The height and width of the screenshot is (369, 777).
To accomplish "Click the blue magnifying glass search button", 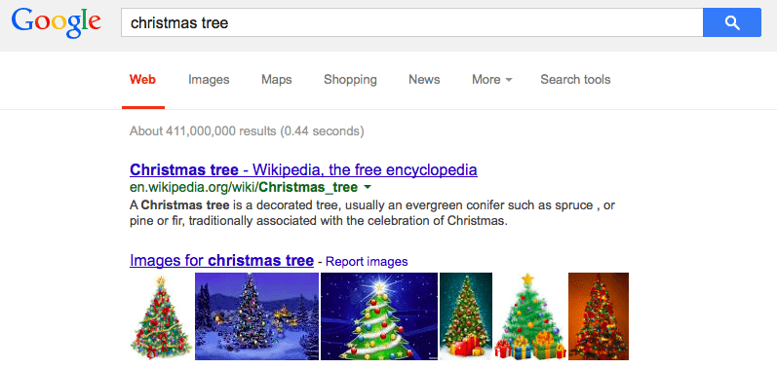I will pyautogui.click(x=732, y=22).
